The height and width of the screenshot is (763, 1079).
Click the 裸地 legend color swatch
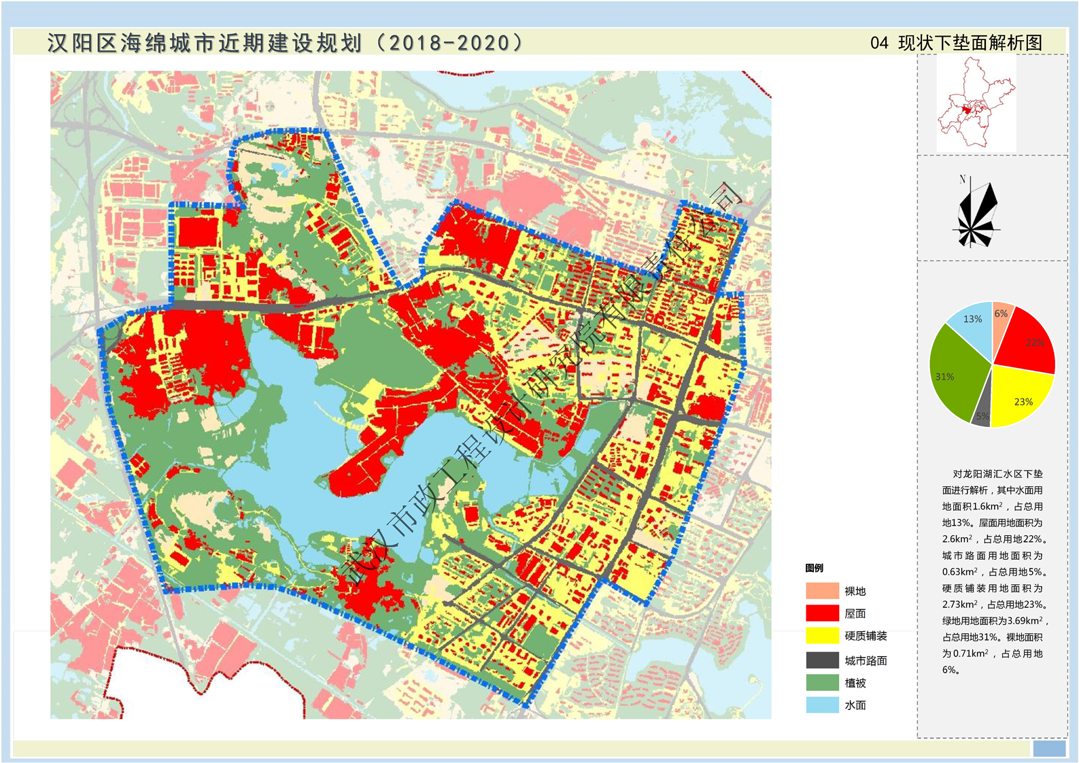coord(822,590)
